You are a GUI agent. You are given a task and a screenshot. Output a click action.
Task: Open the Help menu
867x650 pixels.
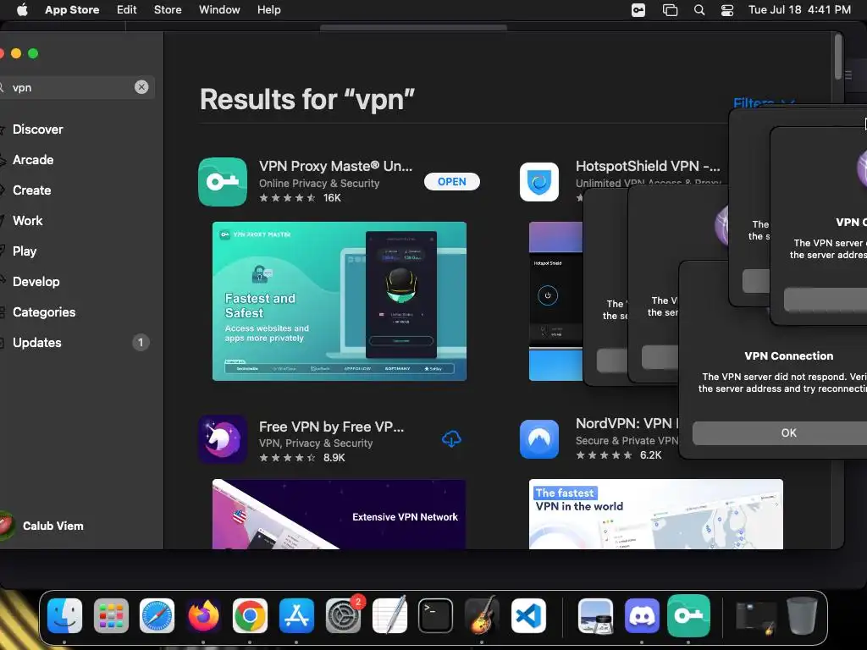click(268, 10)
